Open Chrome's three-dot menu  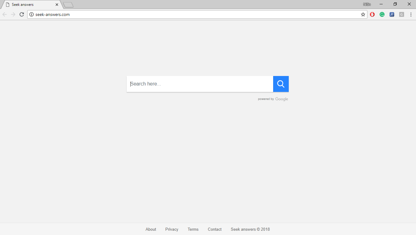[411, 14]
